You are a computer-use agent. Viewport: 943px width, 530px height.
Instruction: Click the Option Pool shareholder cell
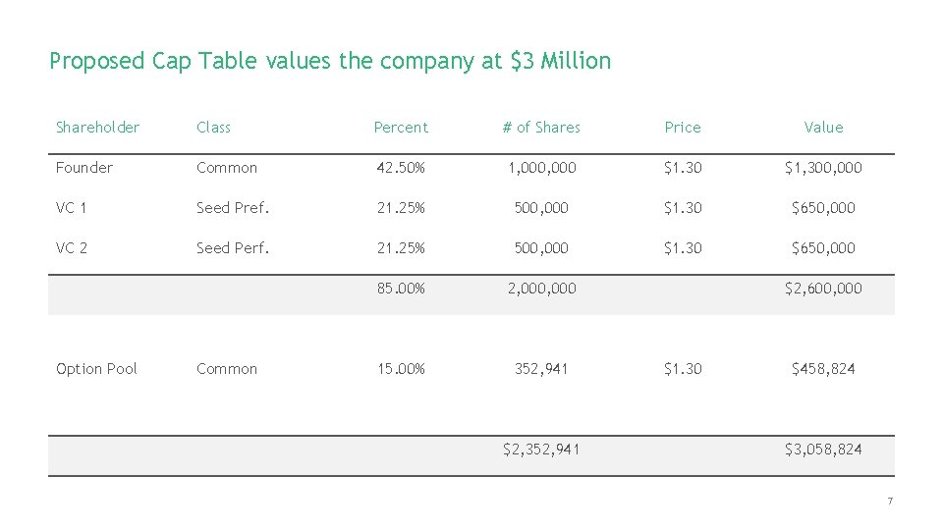click(96, 369)
